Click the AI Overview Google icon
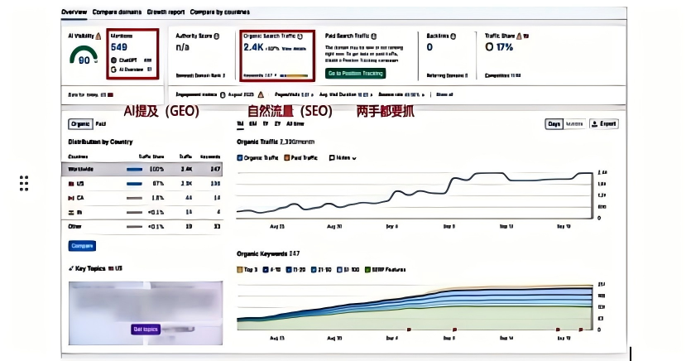The width and height of the screenshot is (691, 361). (x=114, y=70)
